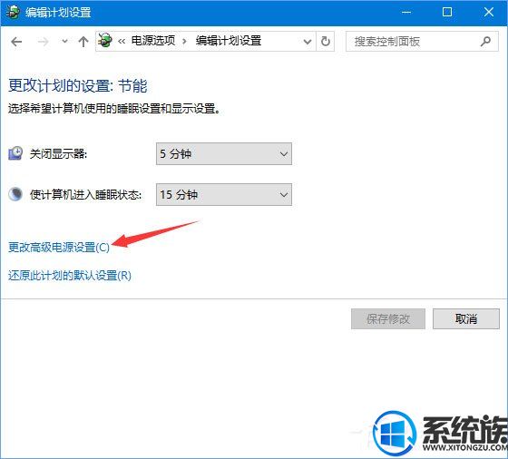Screen dimensions: 508x459
Task: Go back using the back arrow
Action: (x=16, y=42)
